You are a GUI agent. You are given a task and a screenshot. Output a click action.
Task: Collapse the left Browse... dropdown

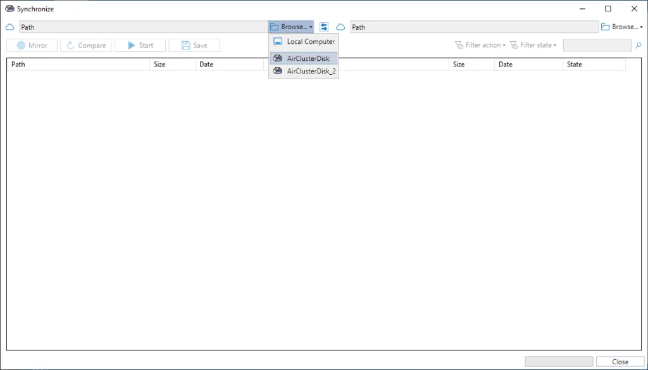(292, 27)
